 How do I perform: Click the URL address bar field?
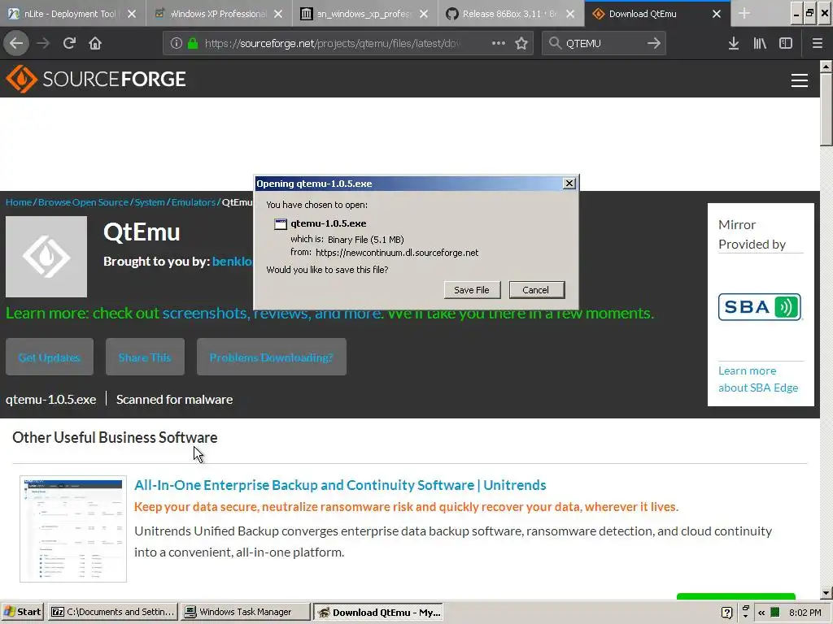(332, 43)
